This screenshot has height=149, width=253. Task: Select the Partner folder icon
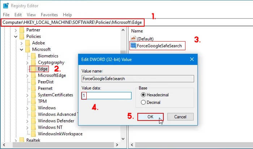pos(22,30)
